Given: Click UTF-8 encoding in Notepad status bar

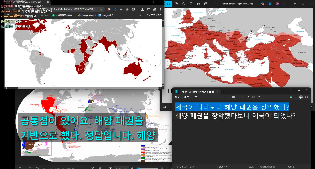Looking at the screenshot, I should [x=291, y=167].
